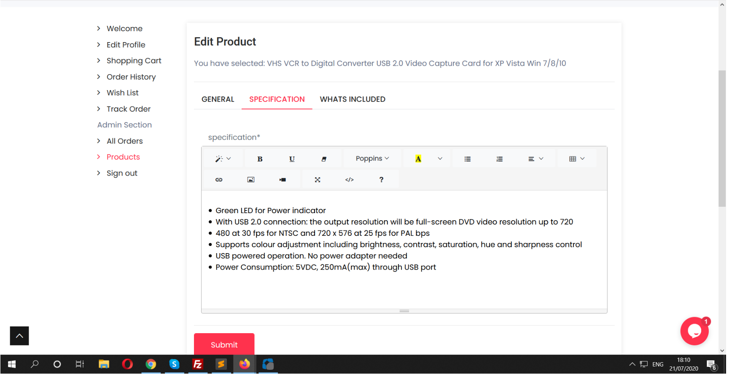Insert a numbered ordered list
Screen dimensions: 732x374
[500, 159]
